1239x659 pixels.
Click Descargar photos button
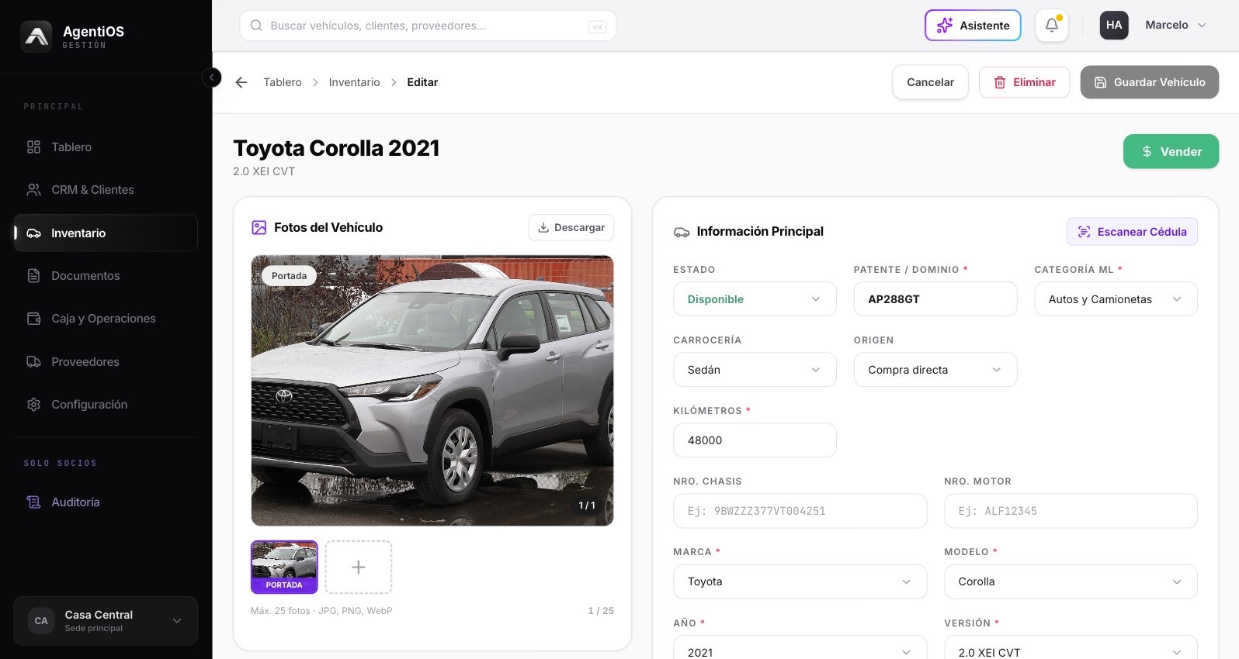pos(571,228)
